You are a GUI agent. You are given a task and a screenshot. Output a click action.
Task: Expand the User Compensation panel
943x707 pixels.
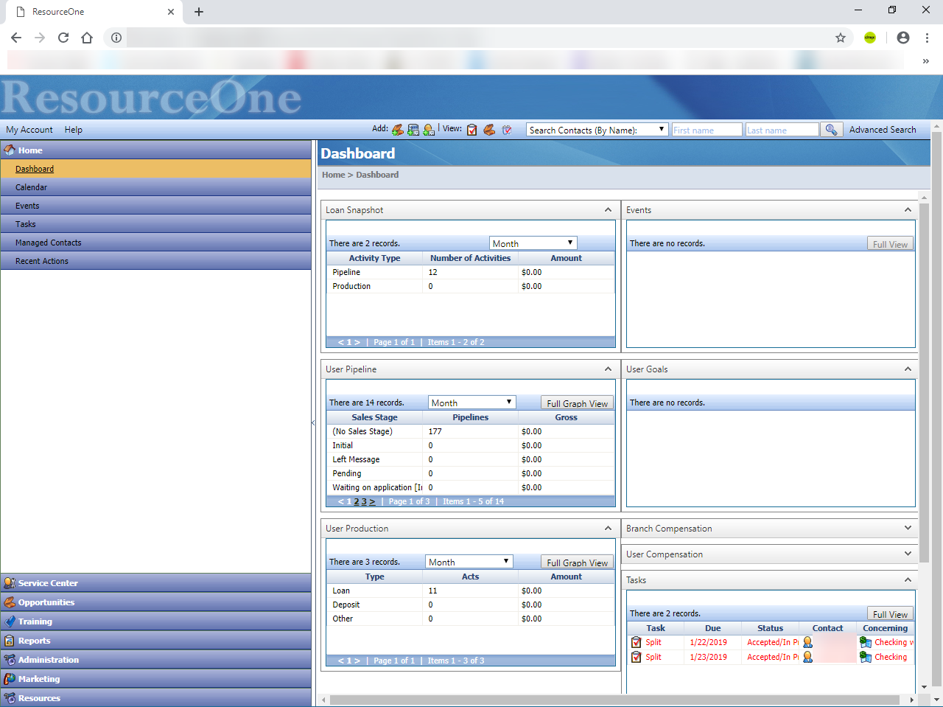pyautogui.click(x=908, y=554)
